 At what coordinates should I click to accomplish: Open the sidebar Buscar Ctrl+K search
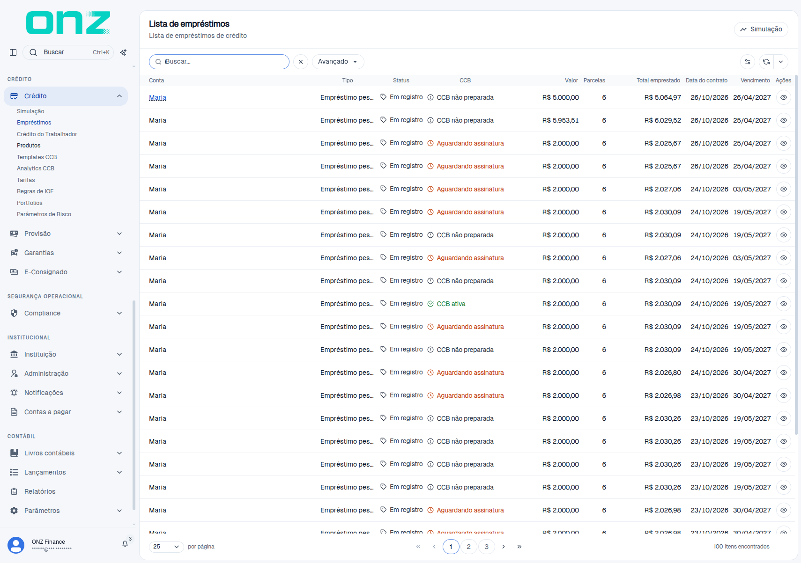pos(68,52)
